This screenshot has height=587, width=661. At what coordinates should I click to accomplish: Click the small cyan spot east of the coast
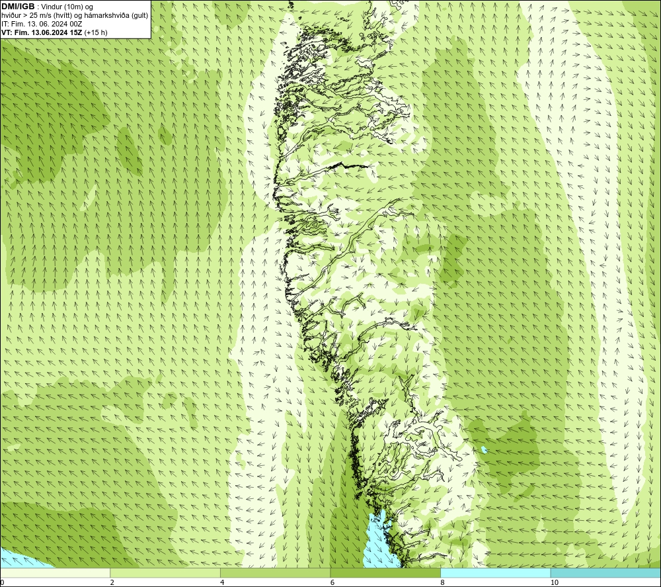[485, 450]
